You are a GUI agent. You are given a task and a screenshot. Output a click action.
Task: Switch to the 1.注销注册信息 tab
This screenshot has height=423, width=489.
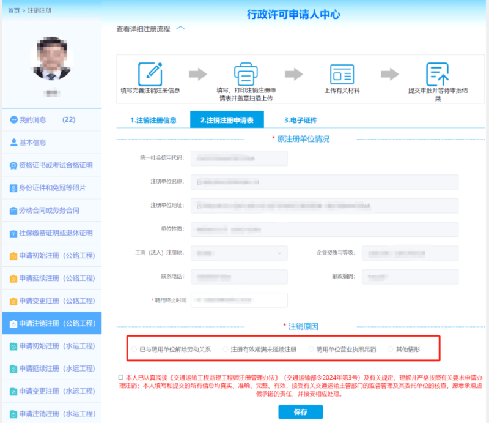(x=153, y=120)
